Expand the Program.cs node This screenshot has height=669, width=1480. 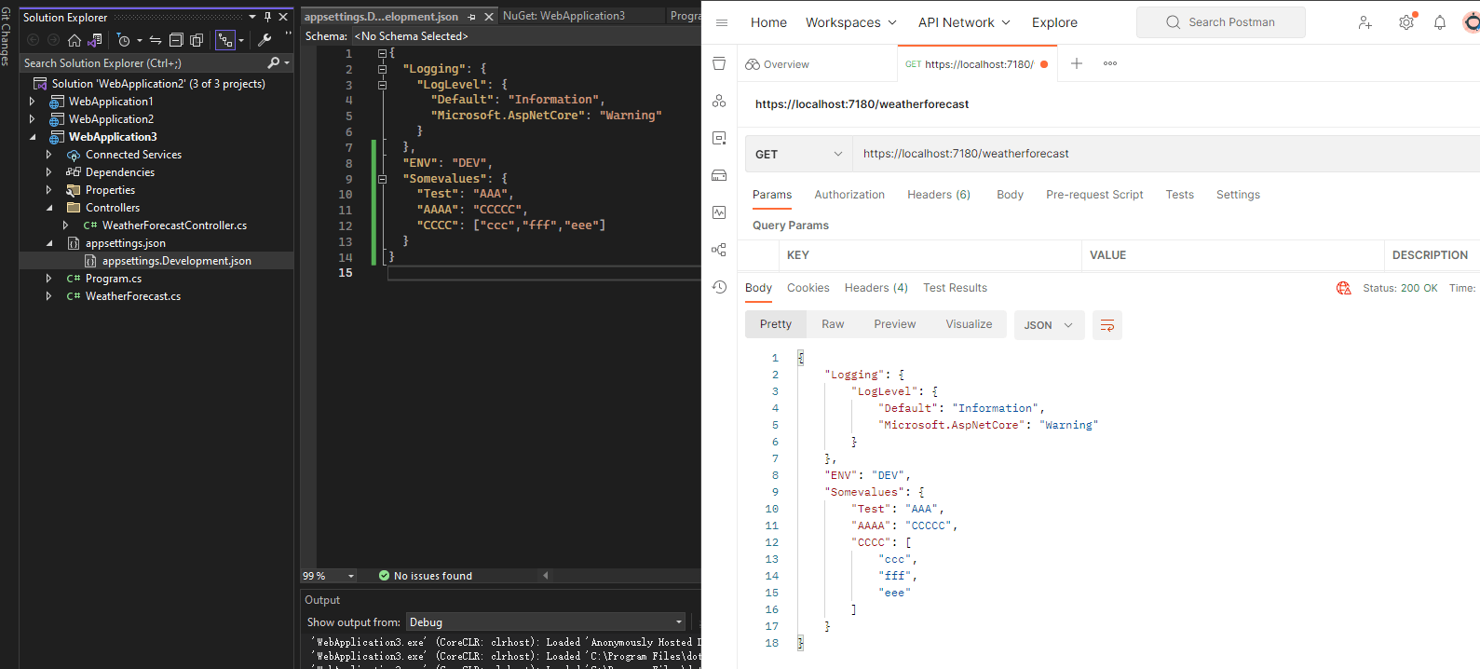[x=48, y=279]
